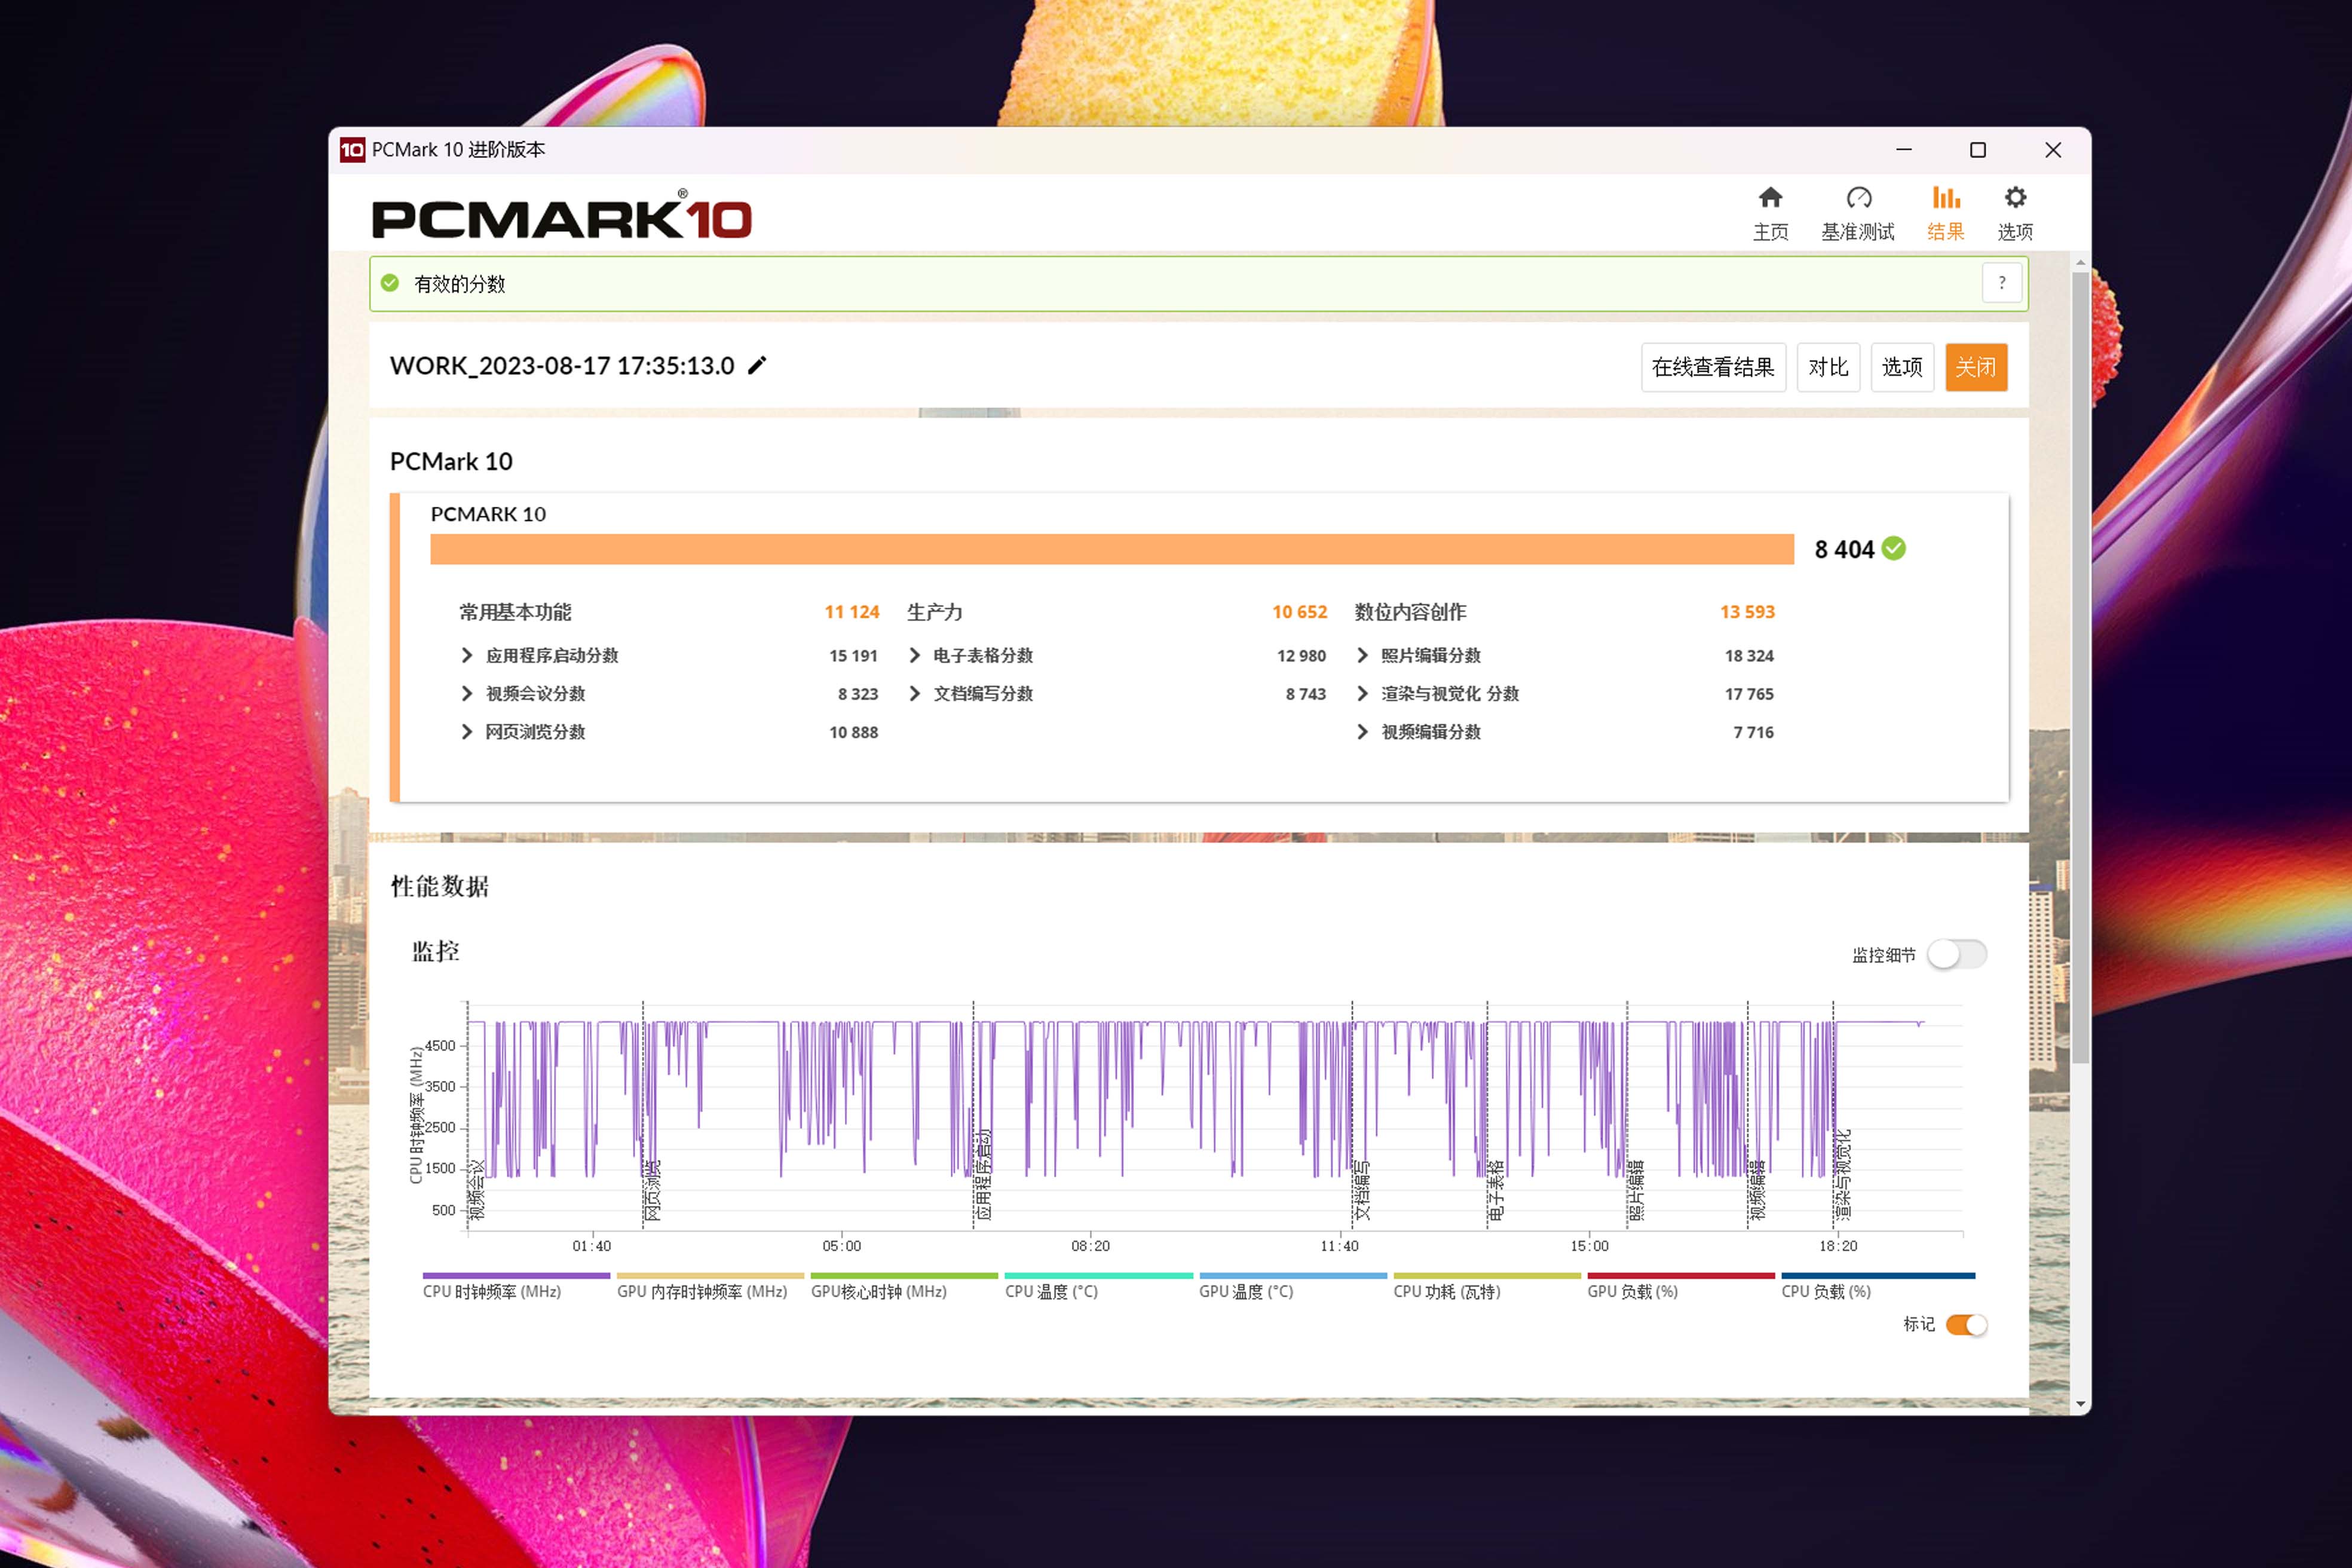Click the PCMark 10 title bar app icon
Viewport: 2352px width, 1568px height.
352,150
